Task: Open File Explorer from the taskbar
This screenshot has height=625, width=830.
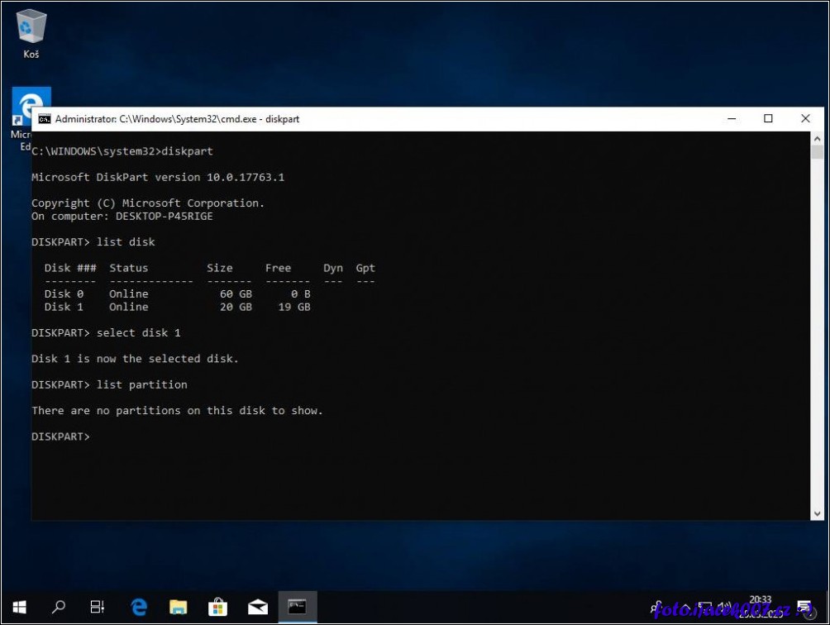Action: click(x=179, y=607)
